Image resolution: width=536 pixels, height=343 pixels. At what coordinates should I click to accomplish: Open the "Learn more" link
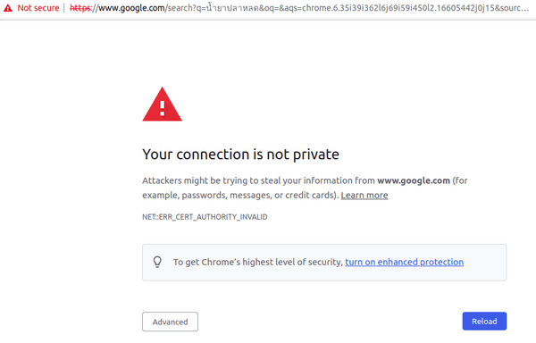click(x=364, y=196)
